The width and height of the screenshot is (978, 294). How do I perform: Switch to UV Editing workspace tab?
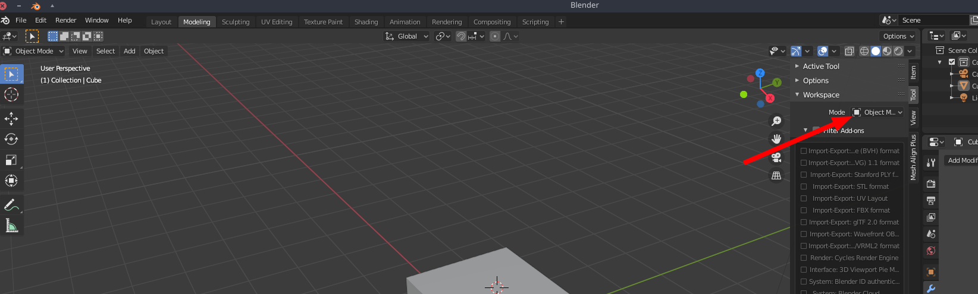click(277, 22)
